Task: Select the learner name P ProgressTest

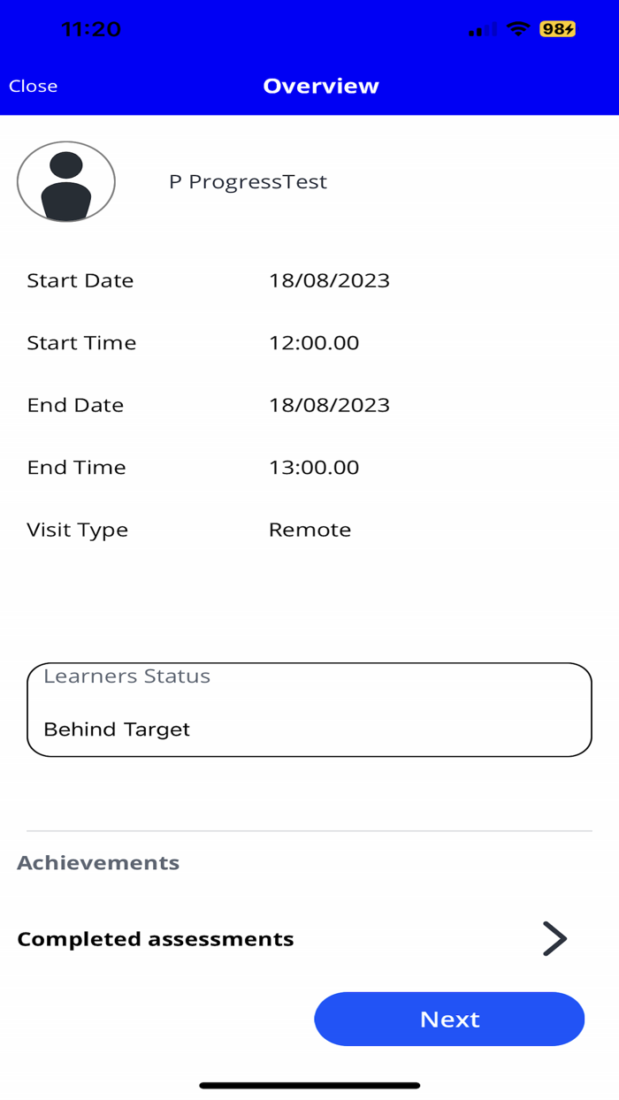Action: pyautogui.click(x=248, y=181)
